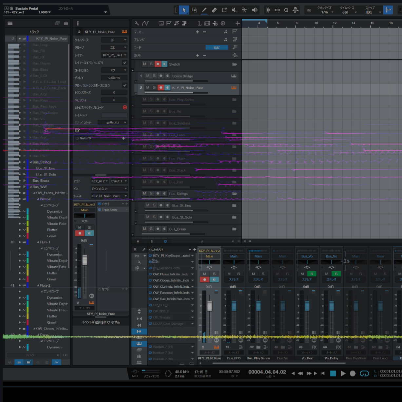
Task: Select the Eraser tool
Action: coord(214,10)
